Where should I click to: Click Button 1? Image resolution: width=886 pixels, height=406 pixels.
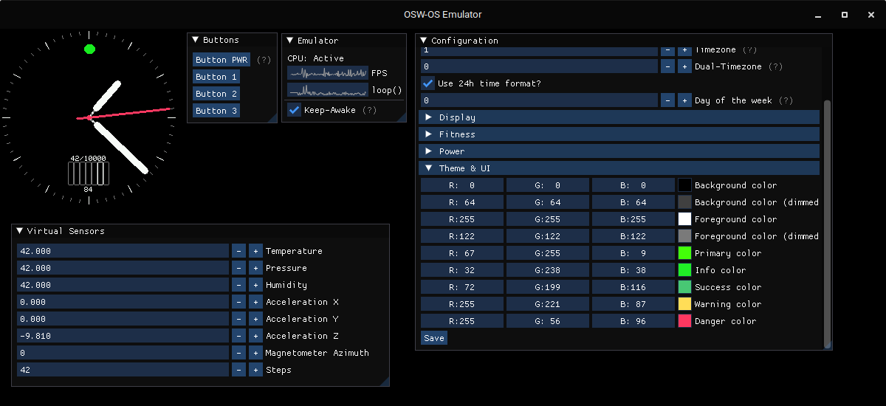(x=216, y=77)
